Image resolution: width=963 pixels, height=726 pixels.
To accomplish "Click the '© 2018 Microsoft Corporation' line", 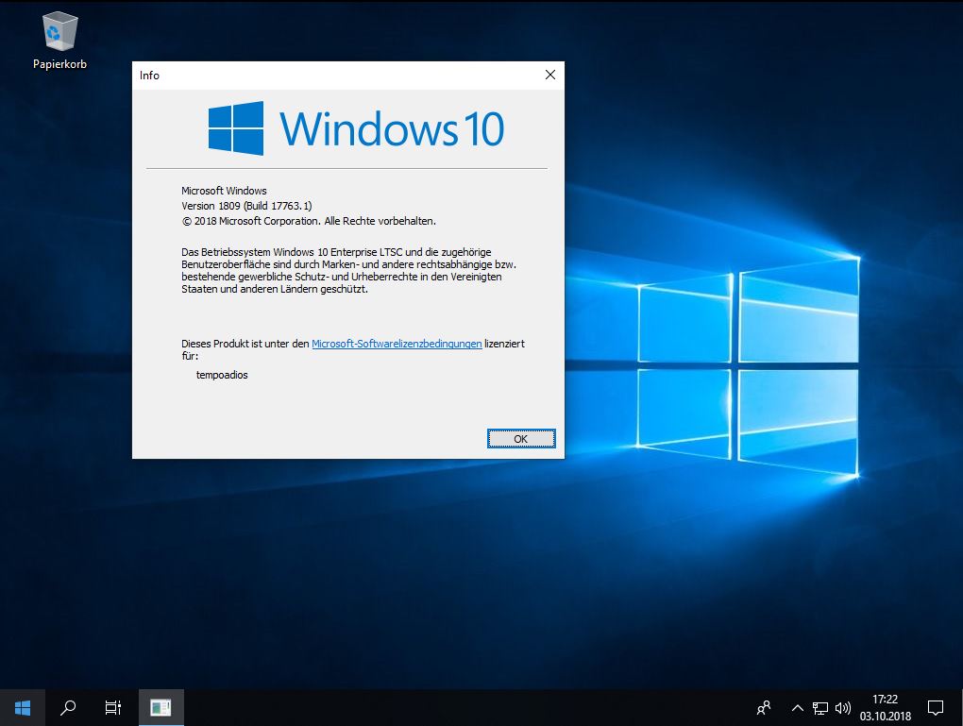I will (309, 221).
